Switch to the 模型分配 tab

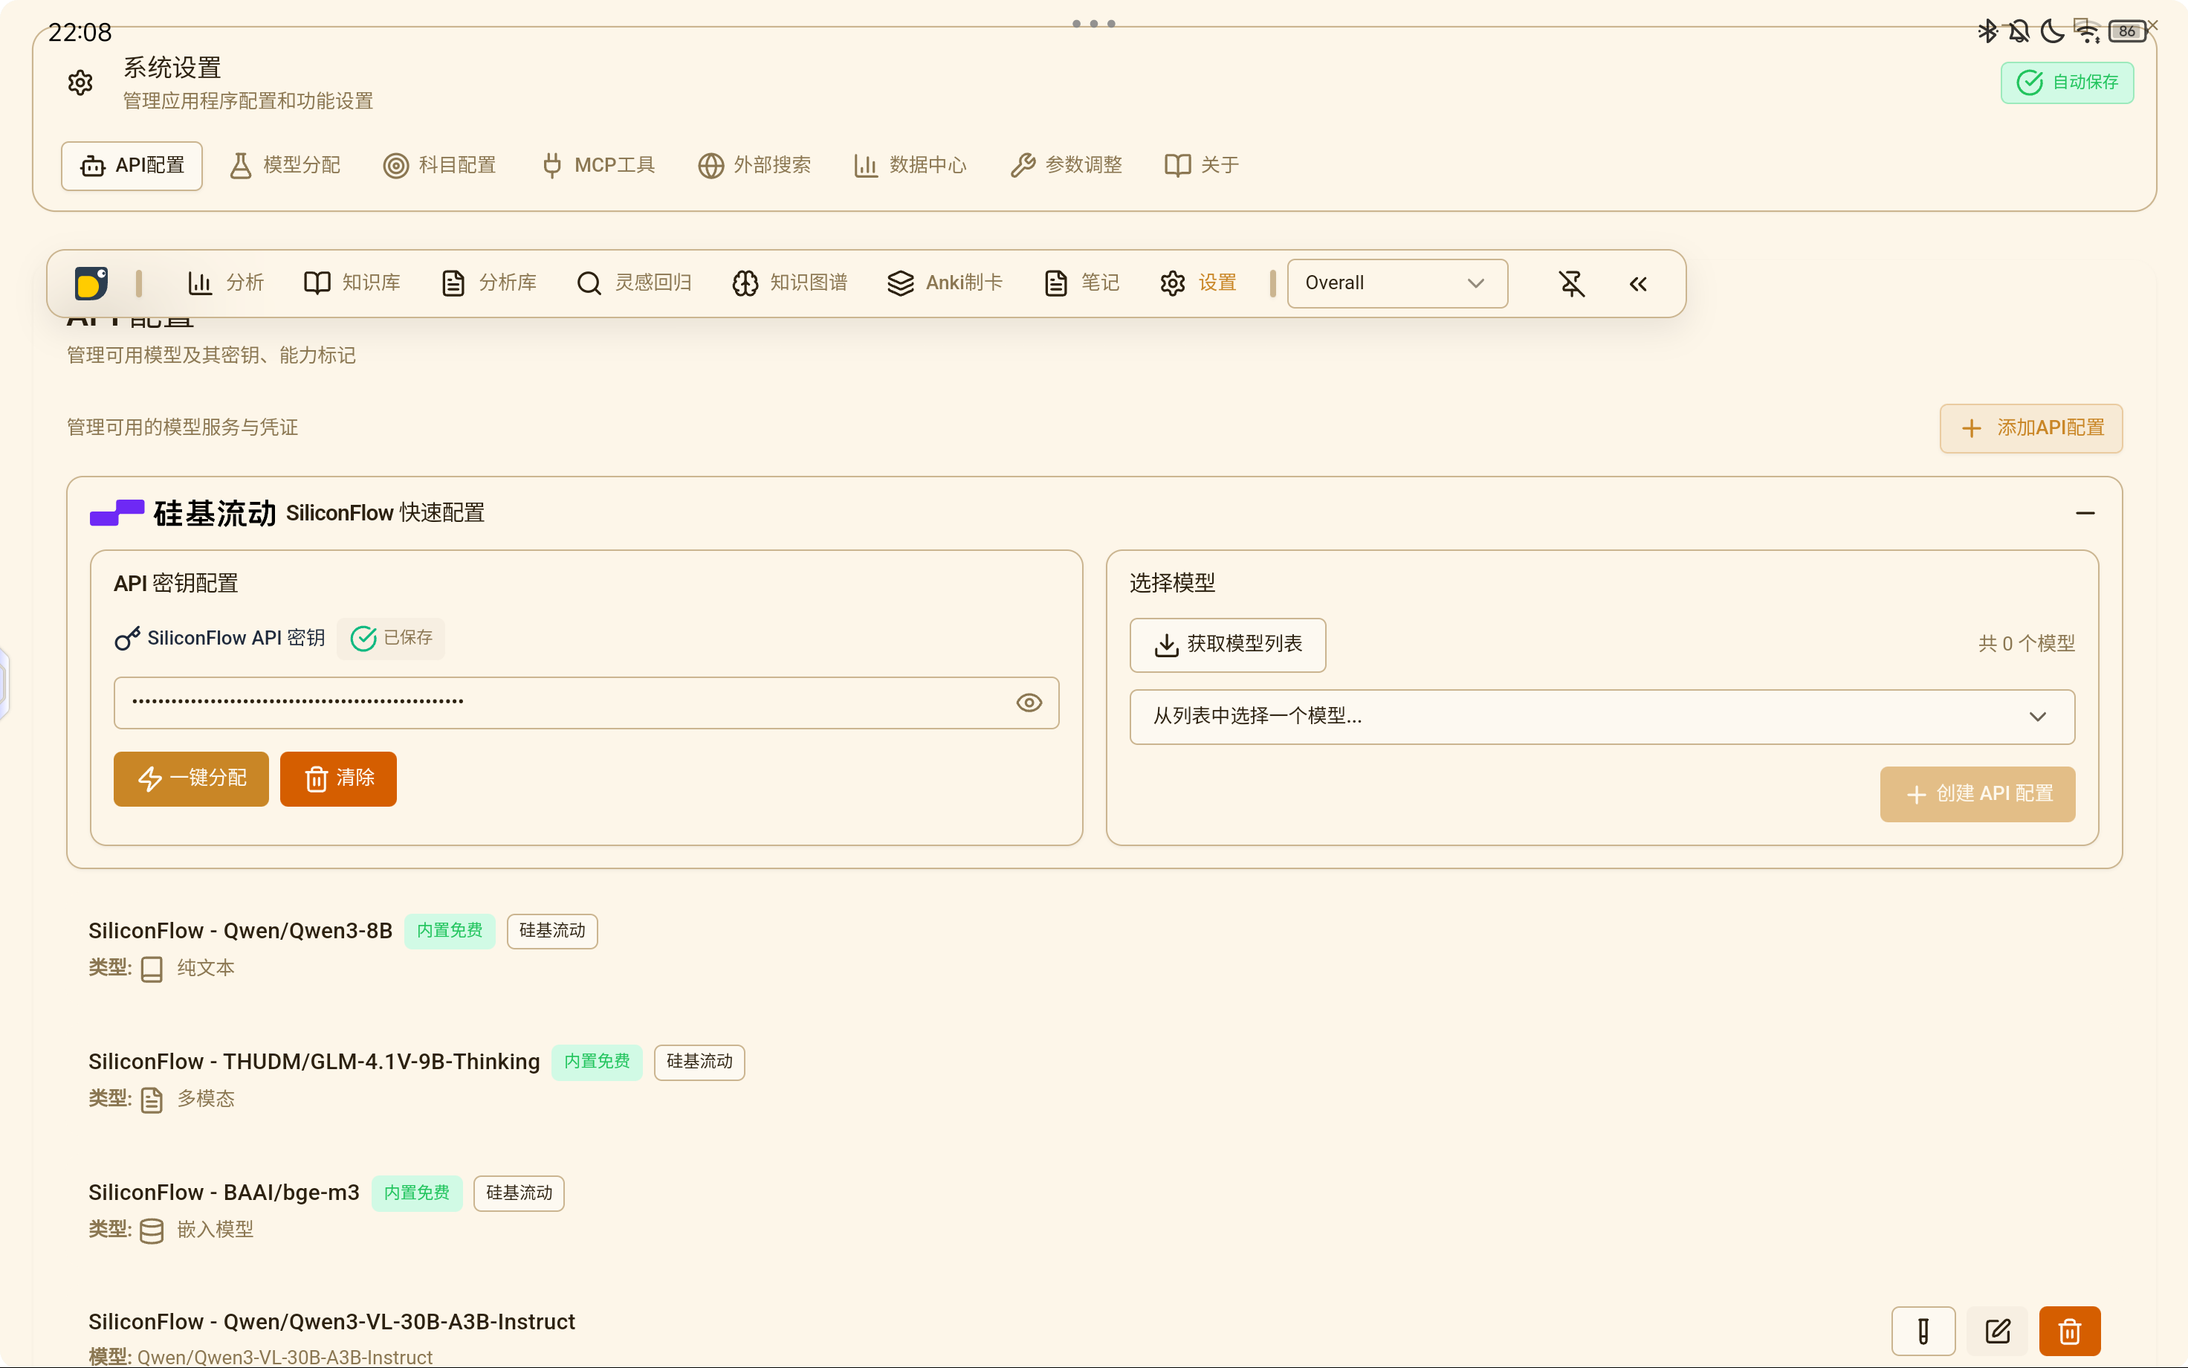pyautogui.click(x=285, y=166)
